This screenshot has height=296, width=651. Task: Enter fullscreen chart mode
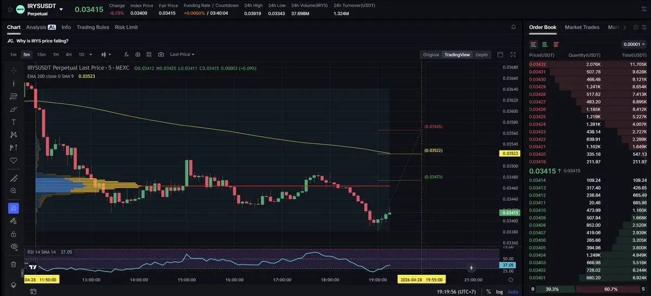[513, 55]
